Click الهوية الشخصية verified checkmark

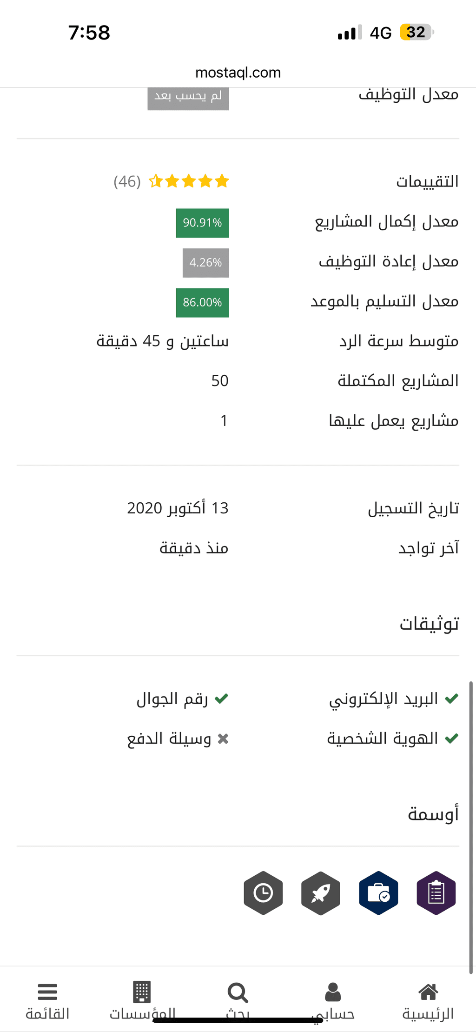[451, 738]
